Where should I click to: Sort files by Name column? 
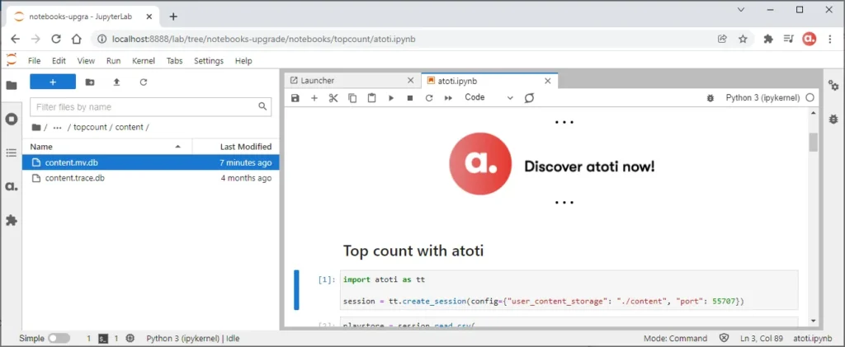[x=106, y=147]
